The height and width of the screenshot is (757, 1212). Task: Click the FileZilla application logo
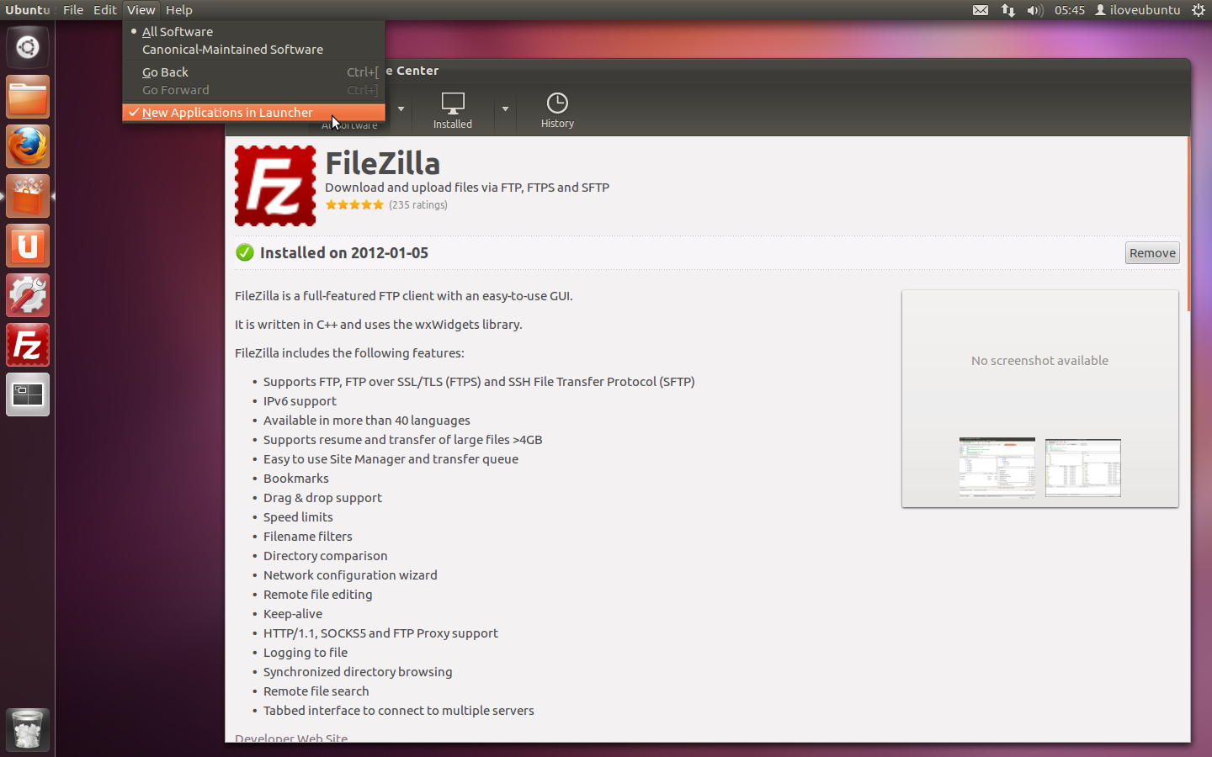pos(275,186)
